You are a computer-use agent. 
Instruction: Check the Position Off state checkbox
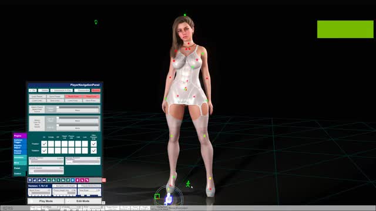[x=58, y=144]
